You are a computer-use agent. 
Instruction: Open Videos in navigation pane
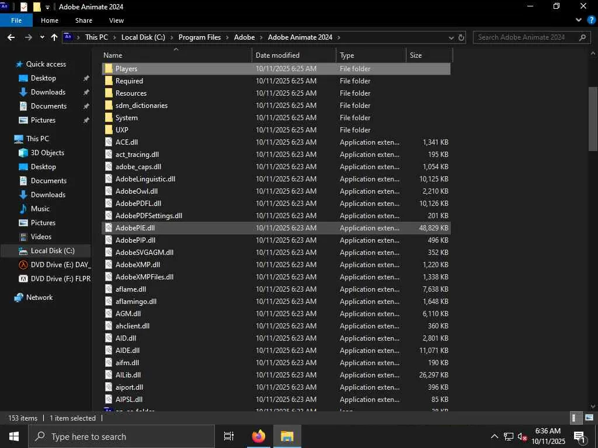pyautogui.click(x=41, y=237)
